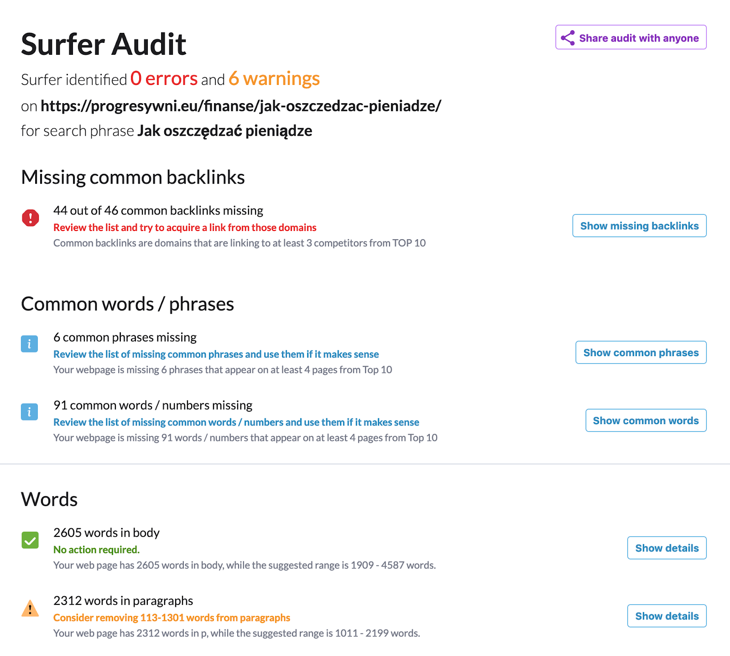The image size is (730, 656).
Task: Click Consider removing 113-1301 words suggestion
Action: pyautogui.click(x=172, y=618)
